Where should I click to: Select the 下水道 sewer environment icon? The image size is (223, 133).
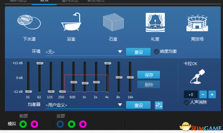(29, 22)
